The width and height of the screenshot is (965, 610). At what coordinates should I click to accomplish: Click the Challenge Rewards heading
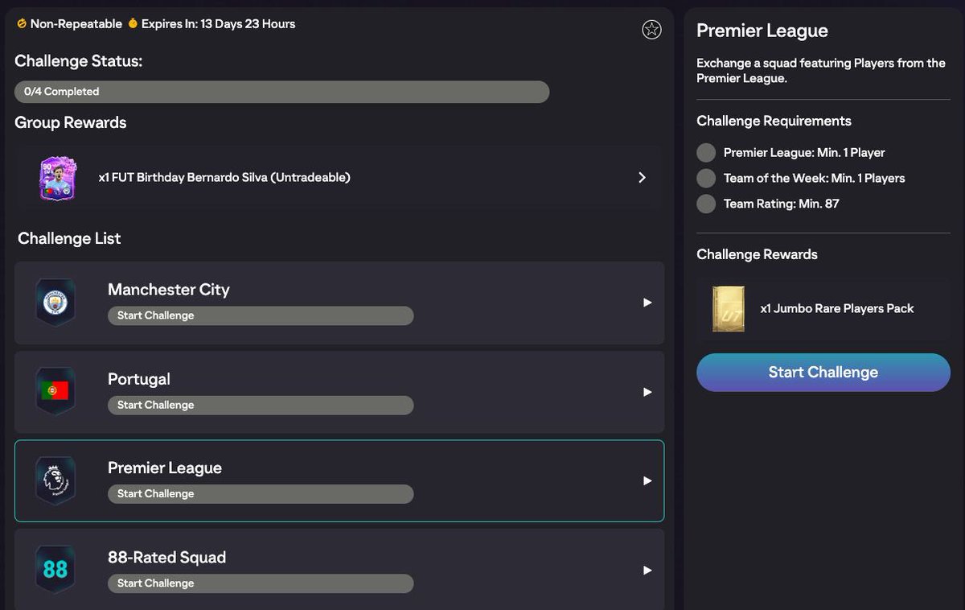(757, 254)
